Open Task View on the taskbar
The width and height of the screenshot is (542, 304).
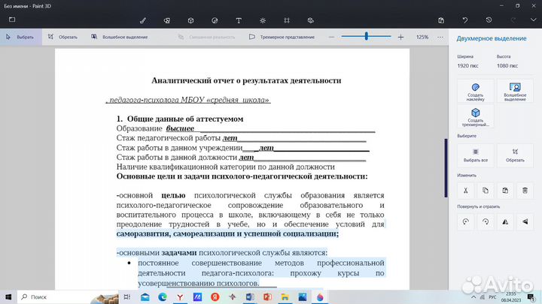point(127,296)
